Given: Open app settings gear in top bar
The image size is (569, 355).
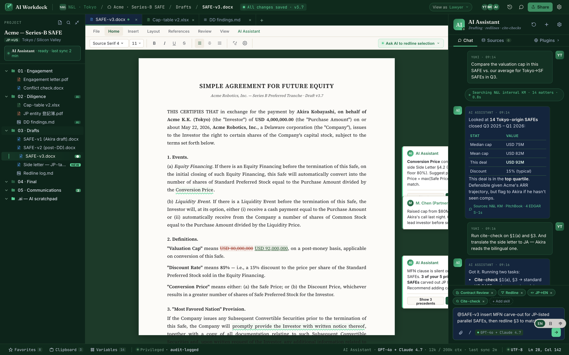Looking at the screenshot, I should (559, 7).
